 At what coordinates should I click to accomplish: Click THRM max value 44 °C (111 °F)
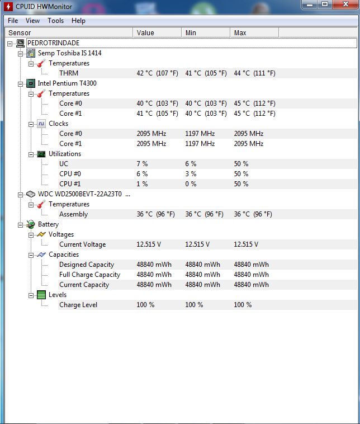254,73
